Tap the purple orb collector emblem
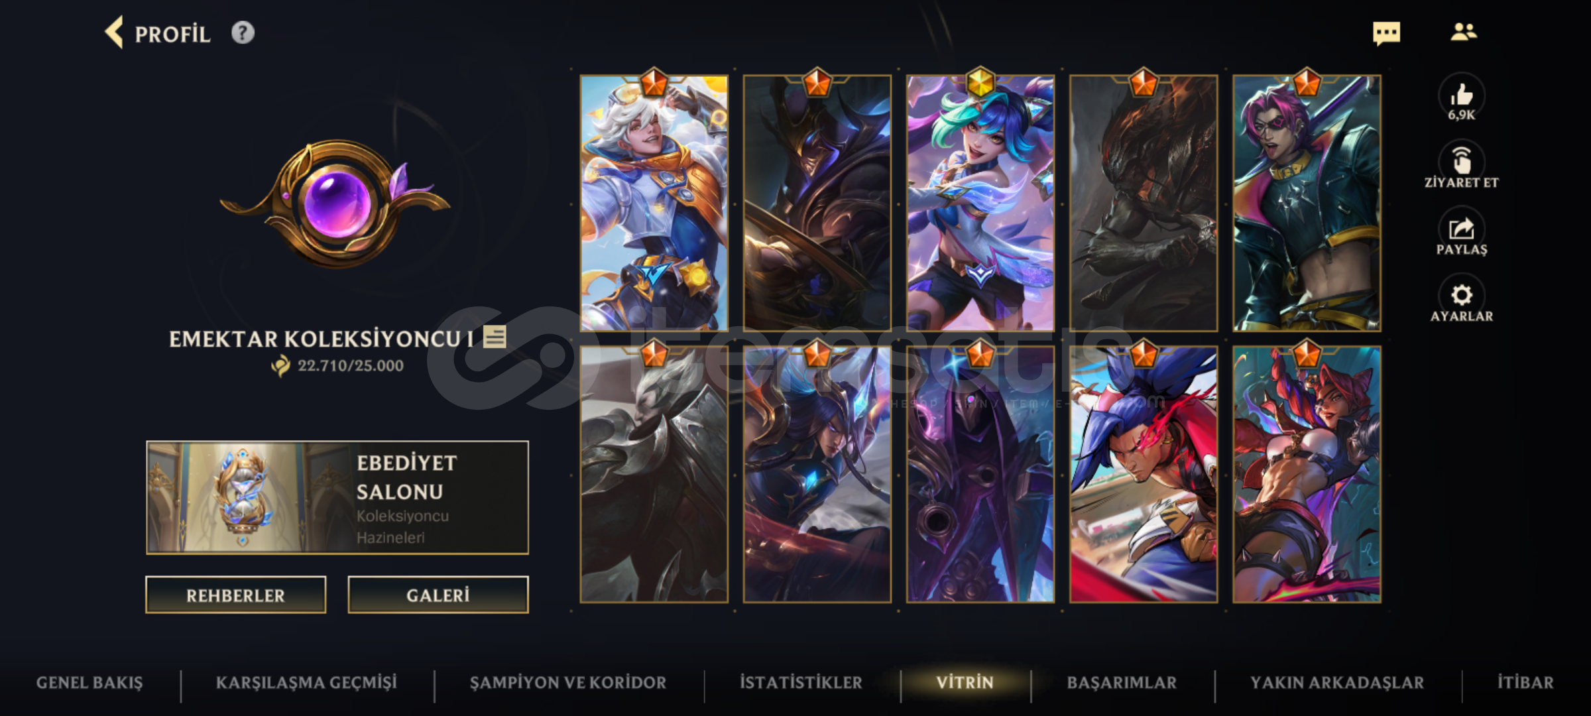 coord(336,202)
